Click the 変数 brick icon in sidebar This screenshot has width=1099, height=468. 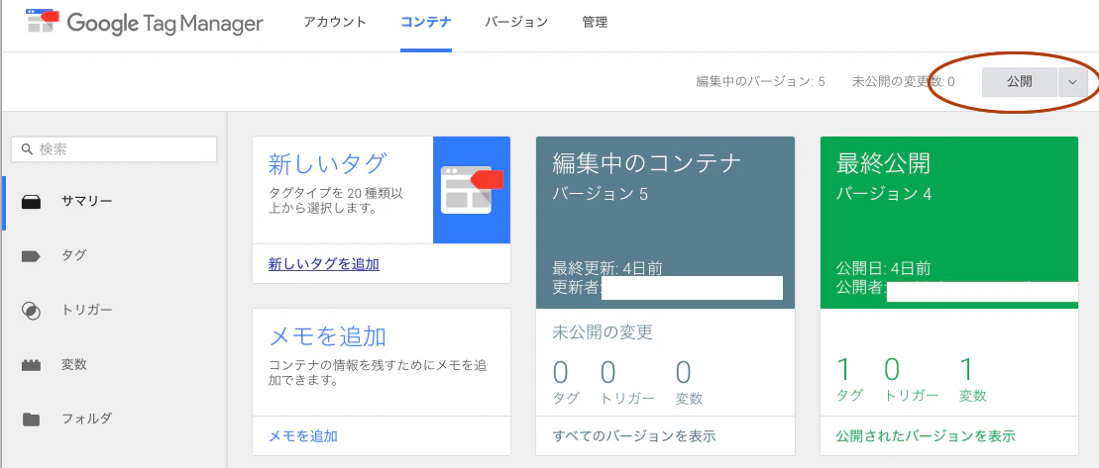pos(32,365)
